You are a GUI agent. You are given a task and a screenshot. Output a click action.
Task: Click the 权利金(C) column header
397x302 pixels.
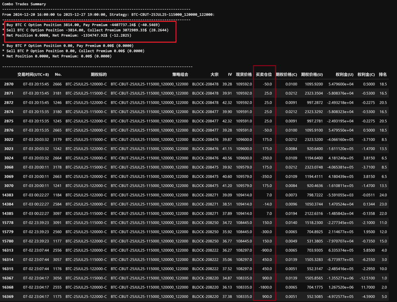pos(366,75)
